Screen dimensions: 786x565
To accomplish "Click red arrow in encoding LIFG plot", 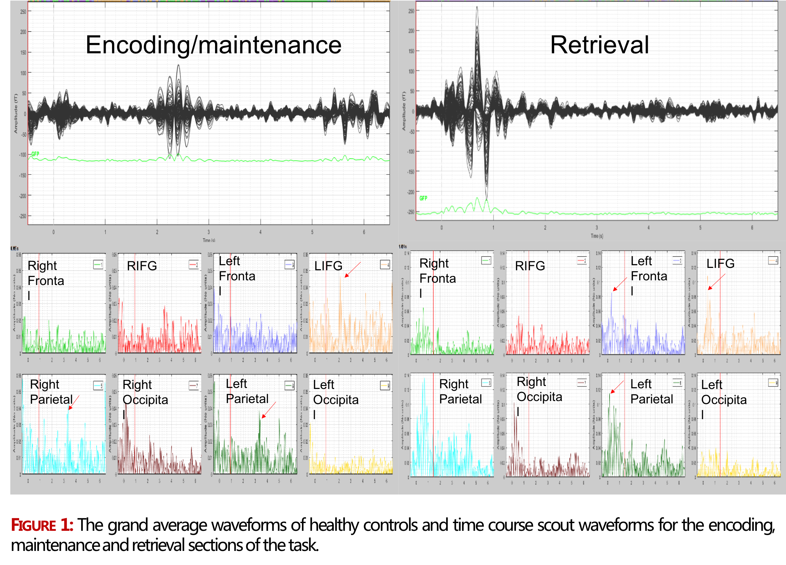I will click(353, 270).
